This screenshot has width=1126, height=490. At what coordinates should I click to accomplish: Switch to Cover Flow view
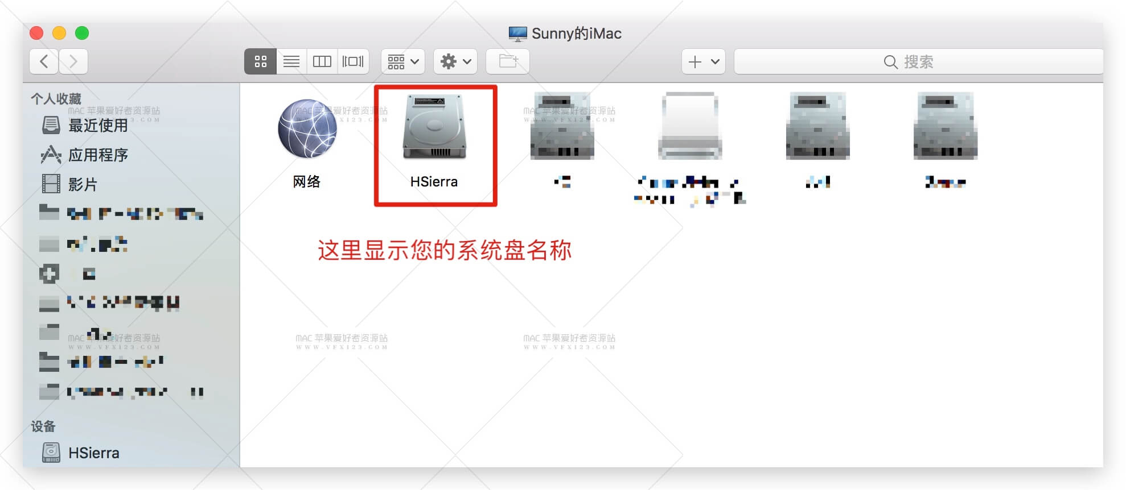[353, 61]
